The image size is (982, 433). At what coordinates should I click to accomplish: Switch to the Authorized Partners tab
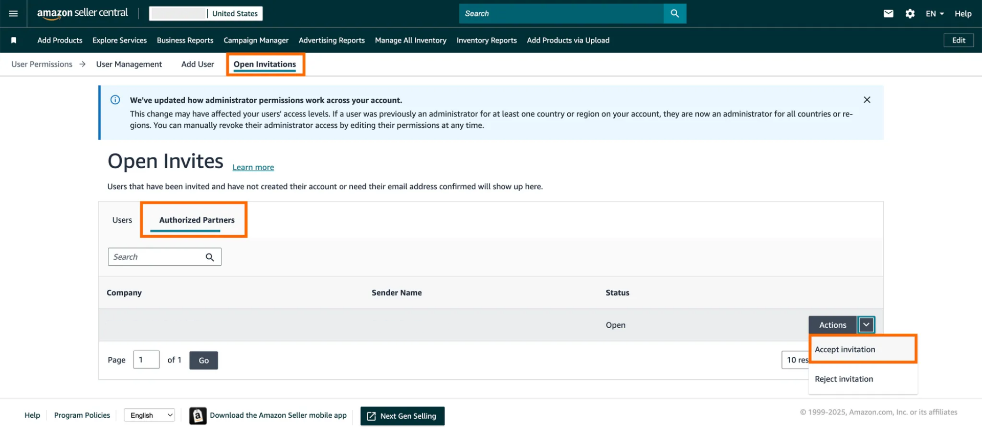coord(197,220)
